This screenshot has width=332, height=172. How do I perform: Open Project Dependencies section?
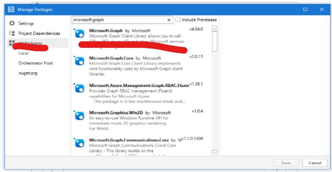click(x=39, y=33)
